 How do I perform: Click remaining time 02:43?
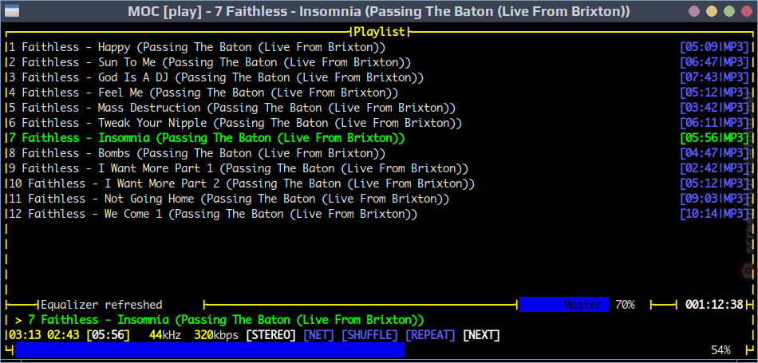pos(63,335)
